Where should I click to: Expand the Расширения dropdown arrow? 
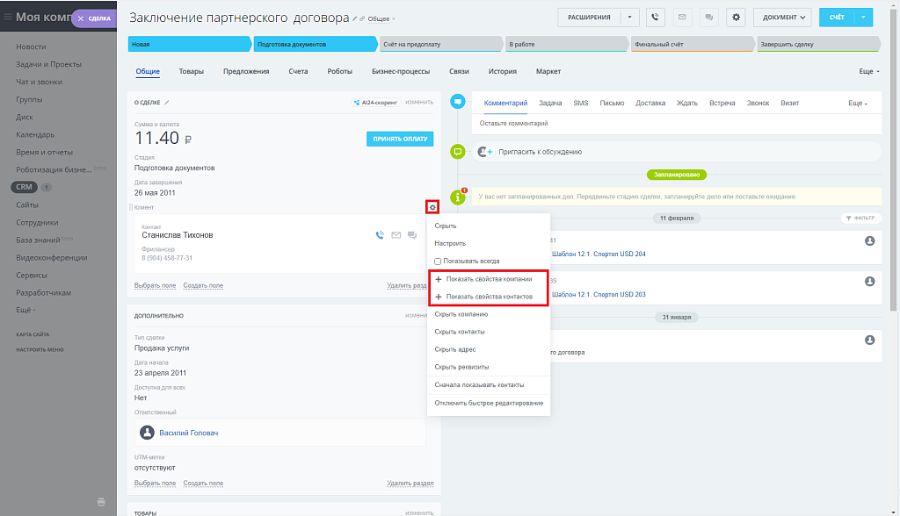629,17
